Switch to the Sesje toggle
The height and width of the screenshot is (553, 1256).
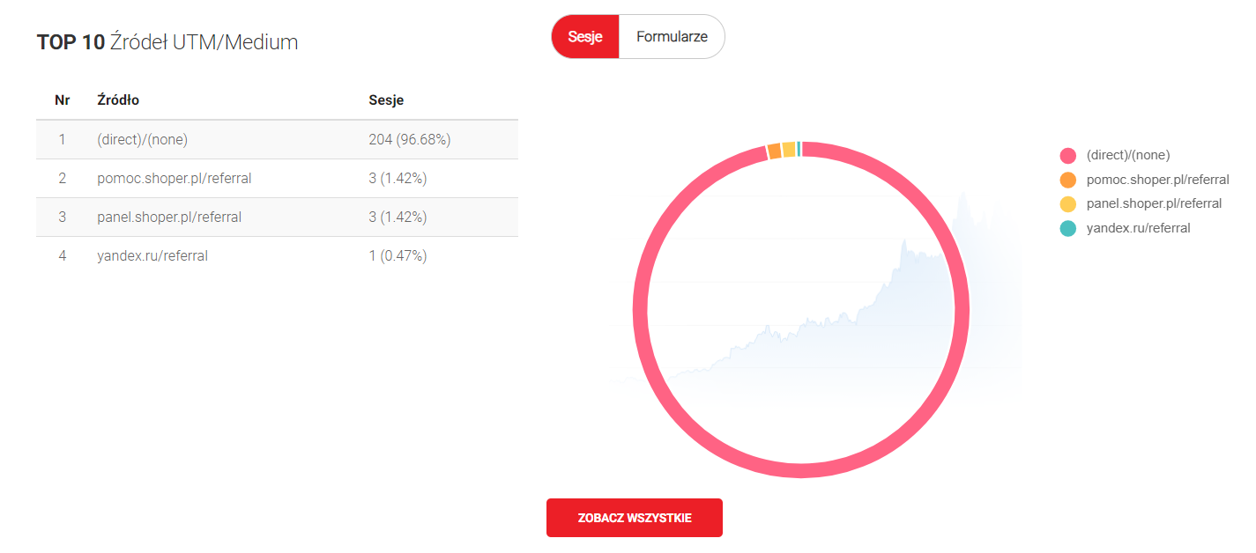coord(585,37)
